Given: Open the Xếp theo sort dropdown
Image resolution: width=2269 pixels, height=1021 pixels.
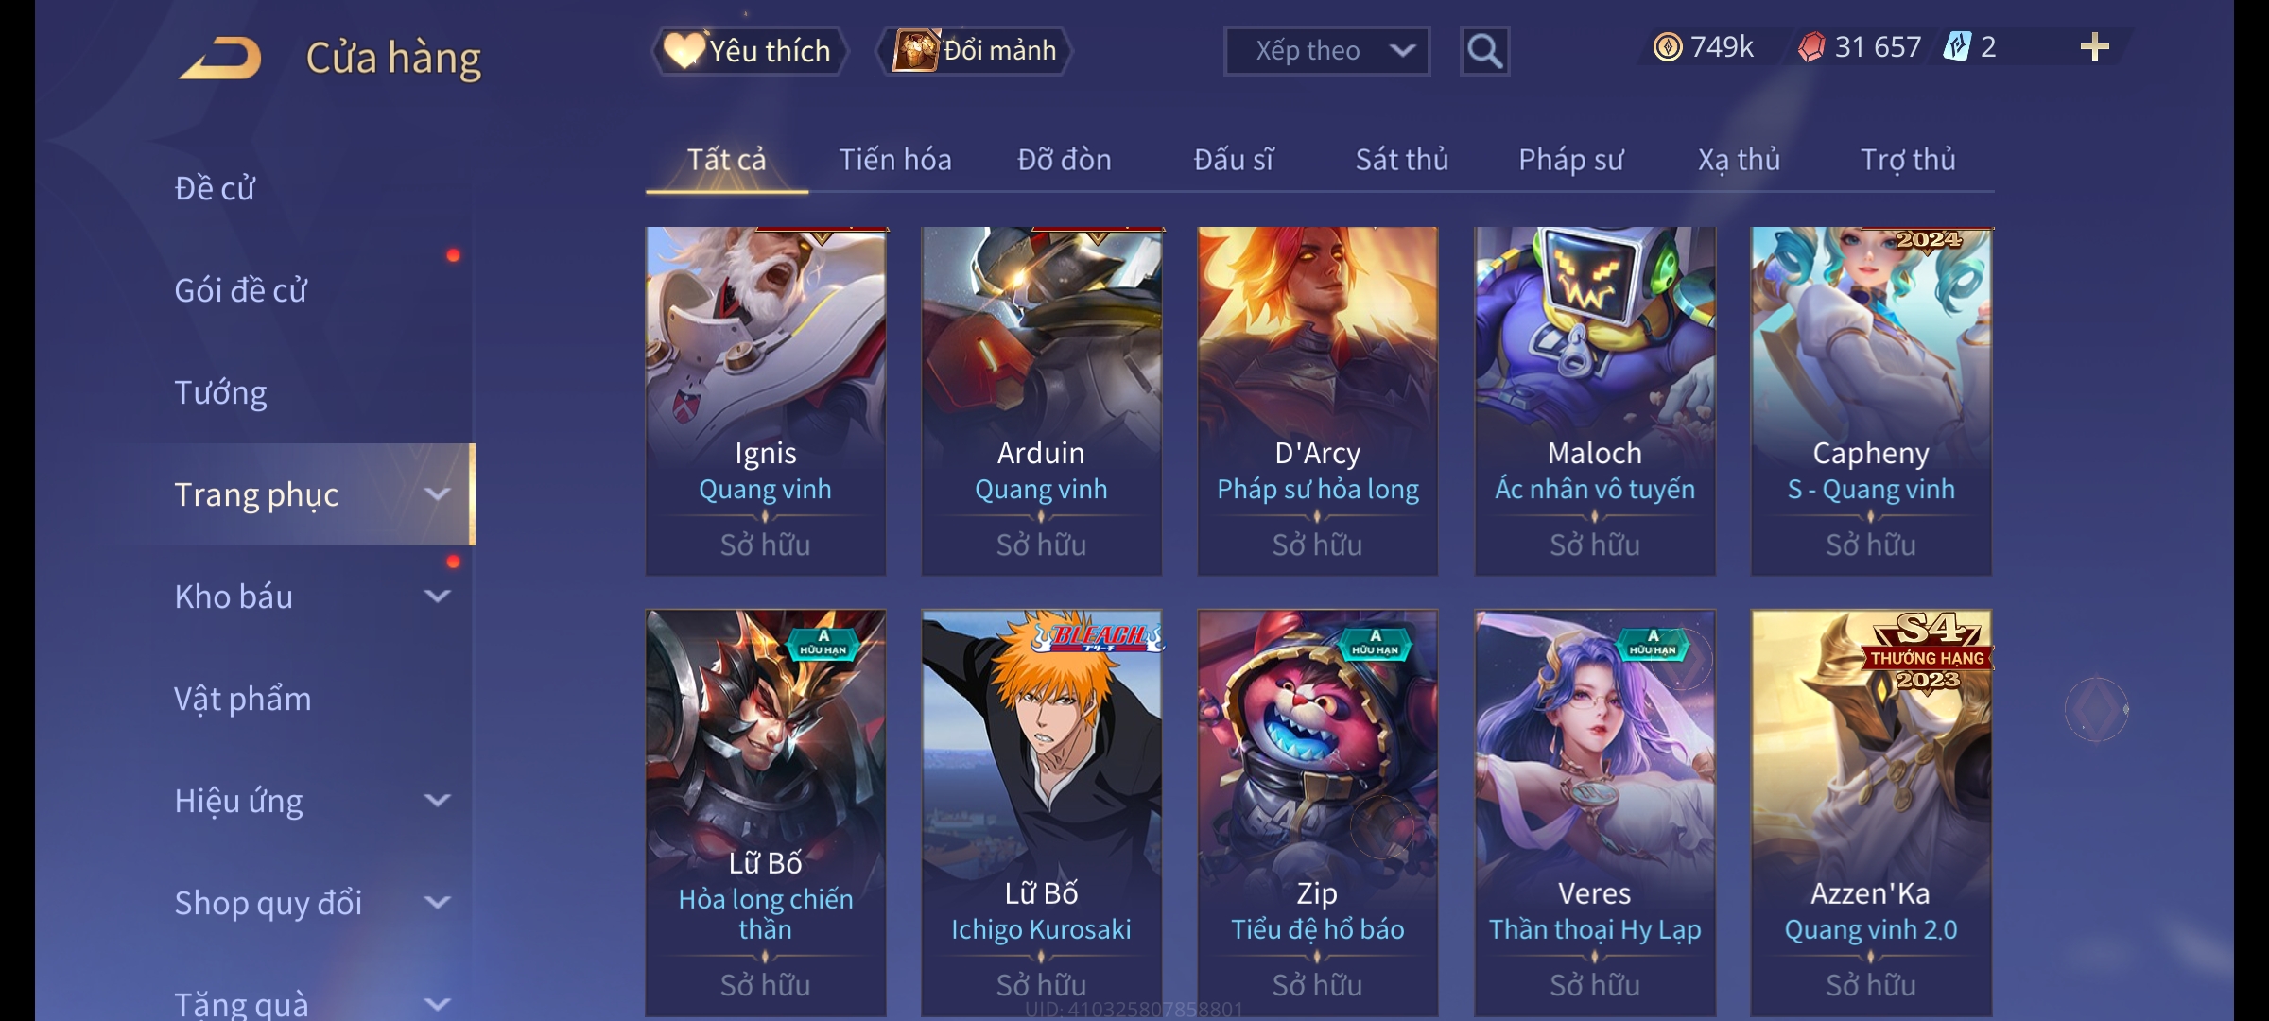Looking at the screenshot, I should pyautogui.click(x=1326, y=51).
